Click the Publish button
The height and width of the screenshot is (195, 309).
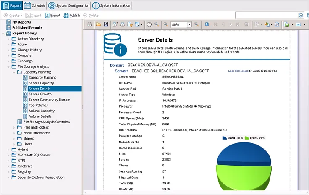71,16
